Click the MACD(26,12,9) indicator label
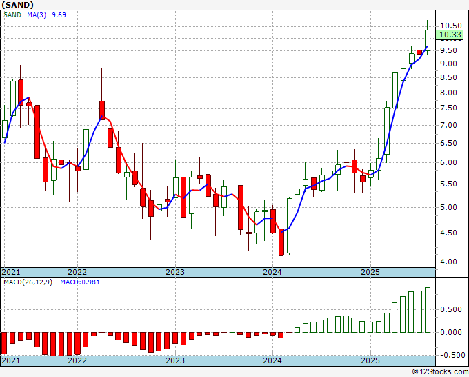 pyautogui.click(x=28, y=282)
